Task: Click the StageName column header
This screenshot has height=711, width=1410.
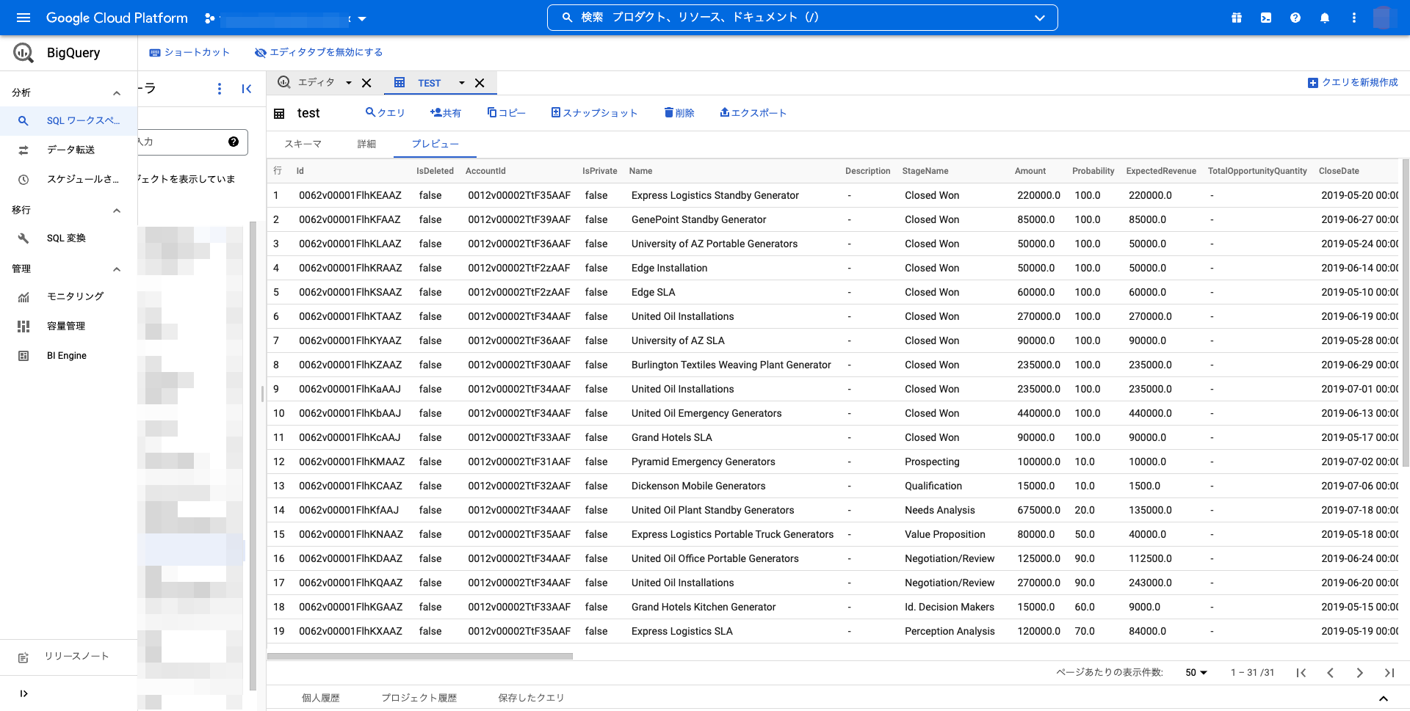Action: tap(925, 171)
